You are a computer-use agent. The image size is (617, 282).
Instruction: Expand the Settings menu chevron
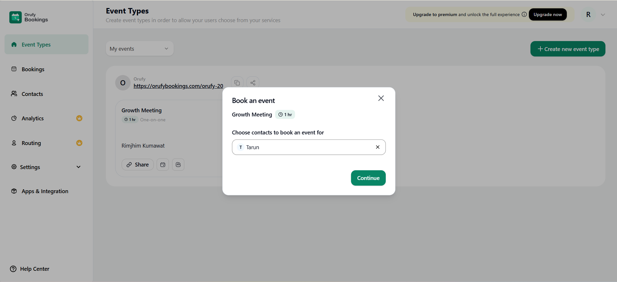point(78,167)
